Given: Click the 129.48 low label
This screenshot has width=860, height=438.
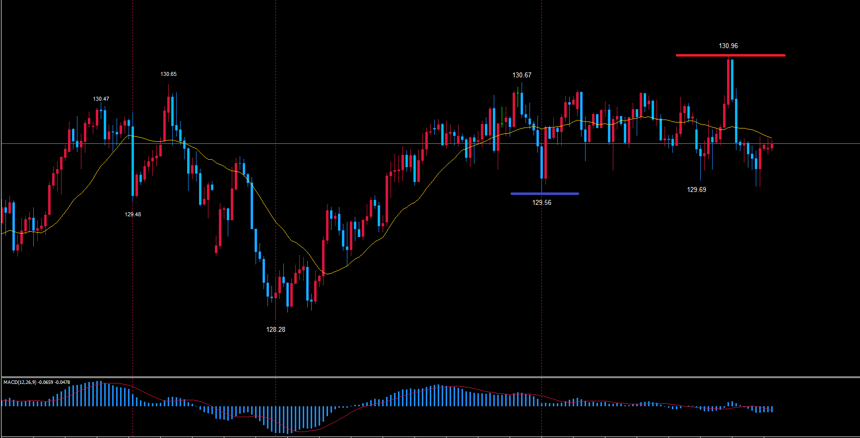Looking at the screenshot, I should point(132,214).
